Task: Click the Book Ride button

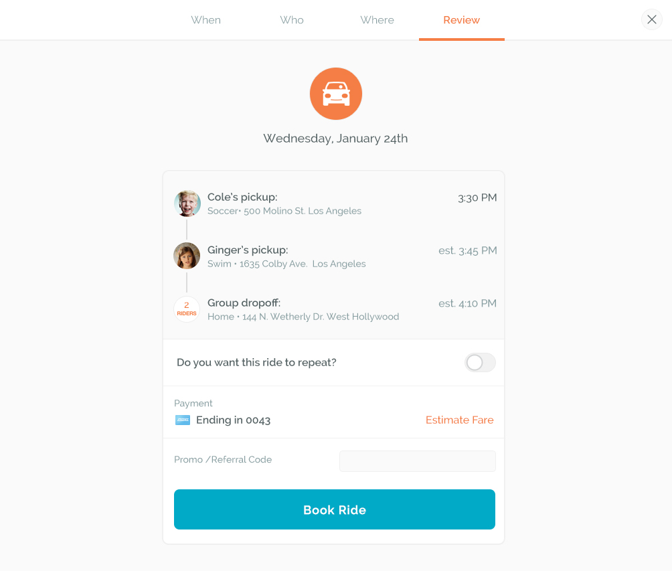Action: (x=334, y=509)
